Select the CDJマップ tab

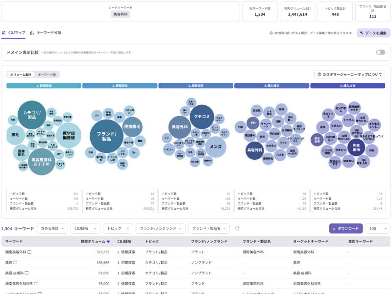pos(13,32)
